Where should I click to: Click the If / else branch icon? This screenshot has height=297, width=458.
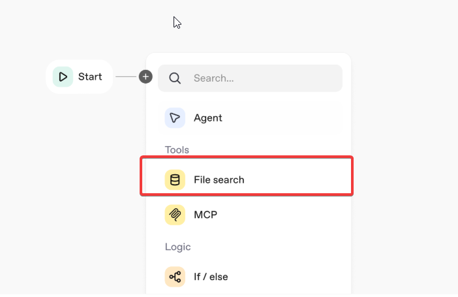175,277
